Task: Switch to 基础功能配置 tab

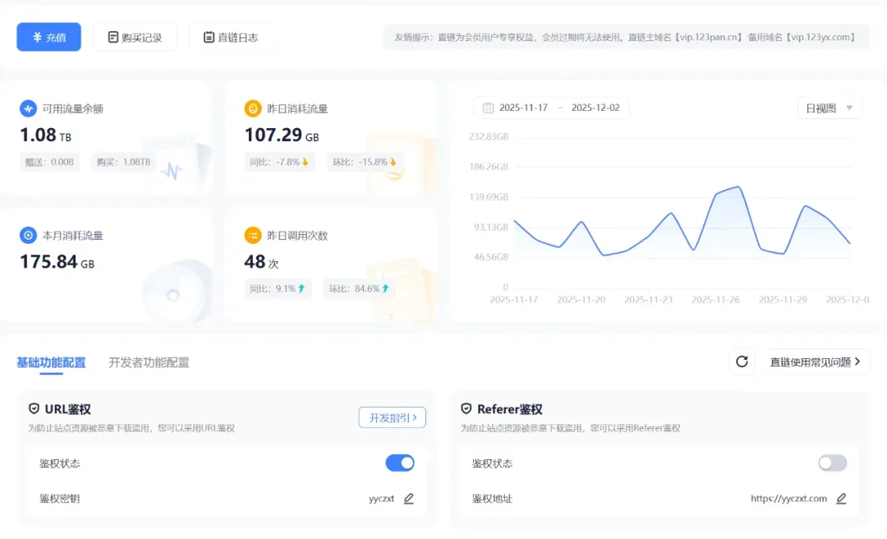Action: pyautogui.click(x=51, y=362)
